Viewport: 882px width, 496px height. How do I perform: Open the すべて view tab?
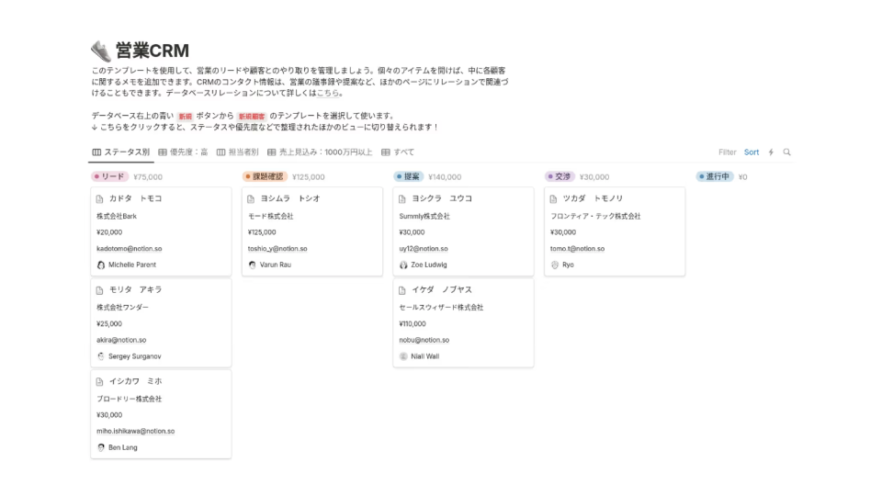coord(398,152)
